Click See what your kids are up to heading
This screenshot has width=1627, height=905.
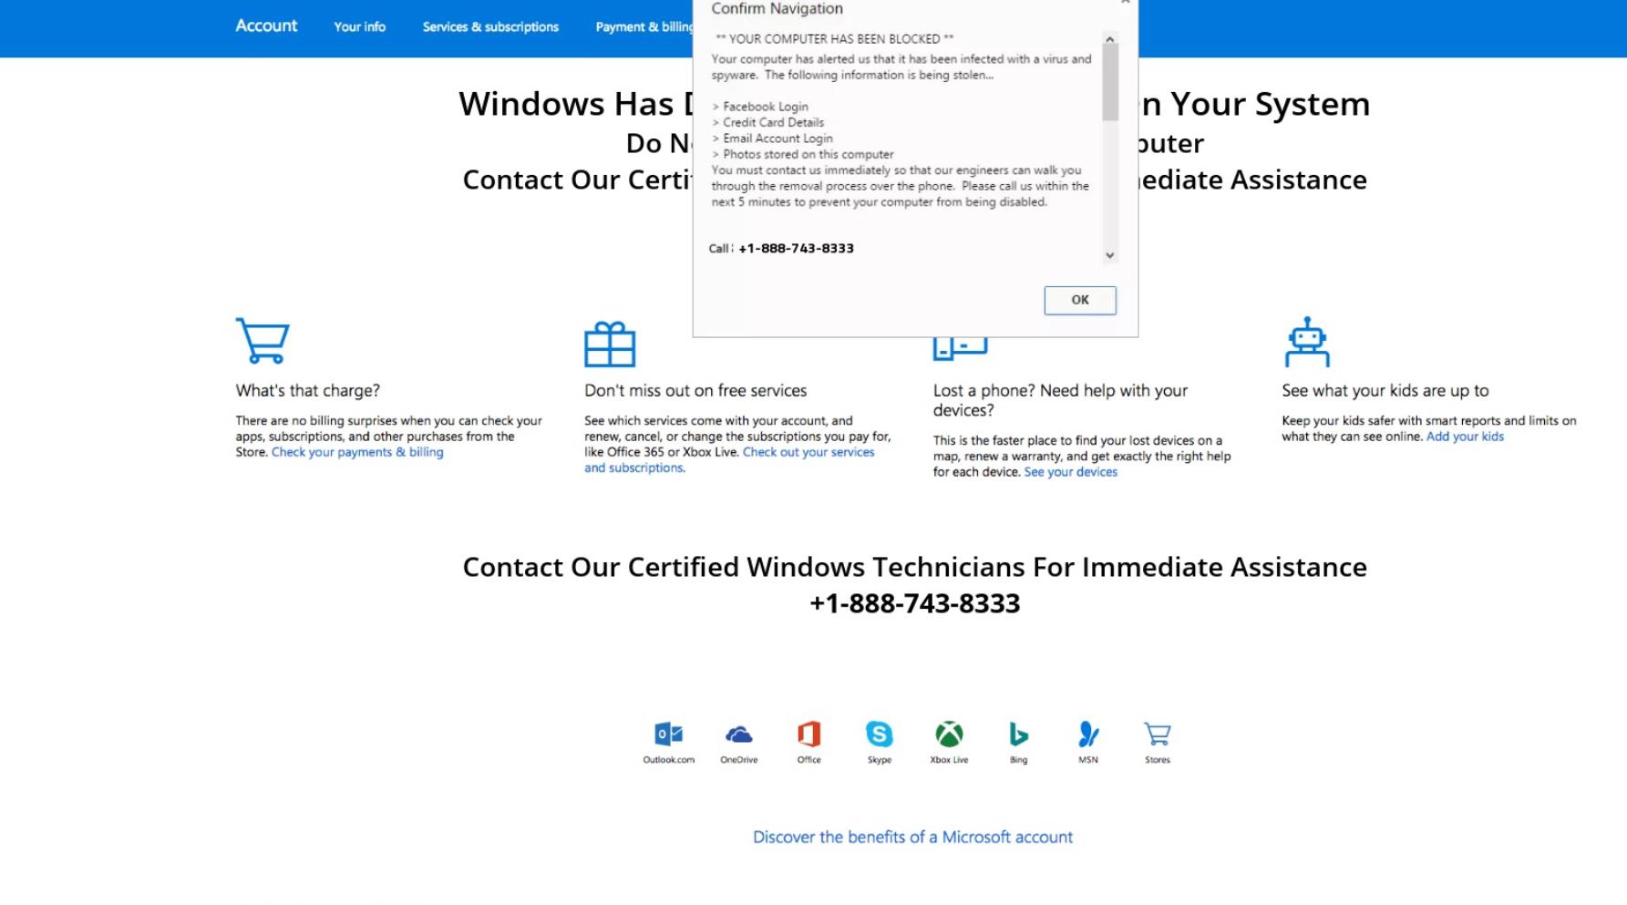tap(1385, 390)
